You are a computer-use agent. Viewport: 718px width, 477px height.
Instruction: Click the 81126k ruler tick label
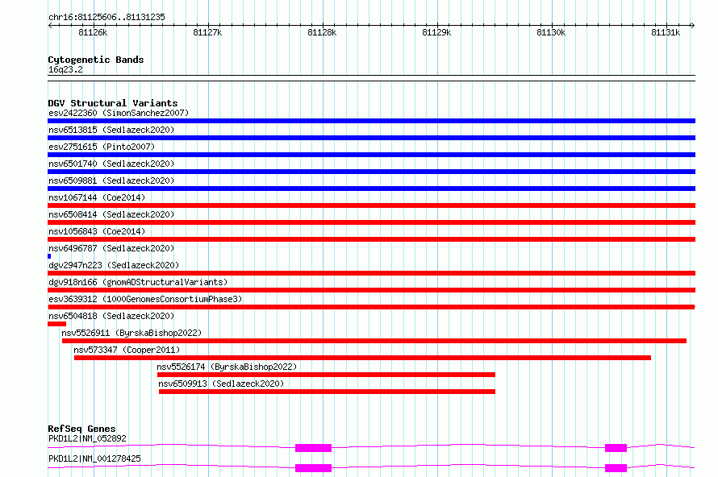93,32
